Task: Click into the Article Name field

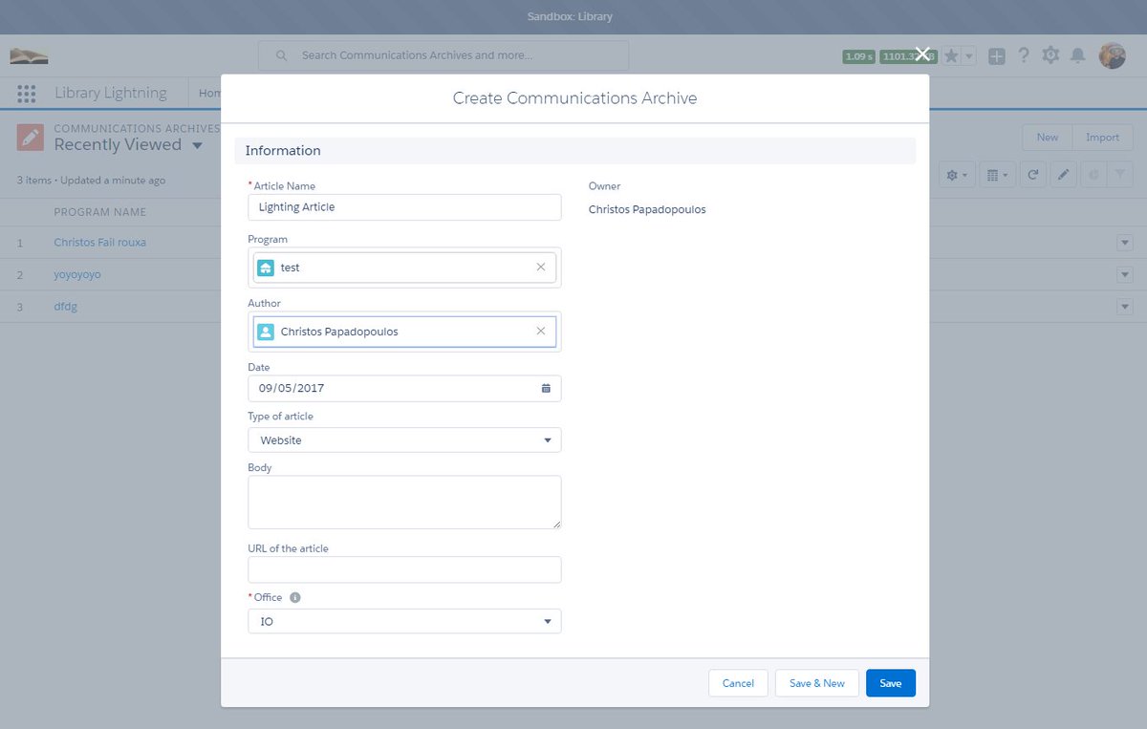Action: 404,207
